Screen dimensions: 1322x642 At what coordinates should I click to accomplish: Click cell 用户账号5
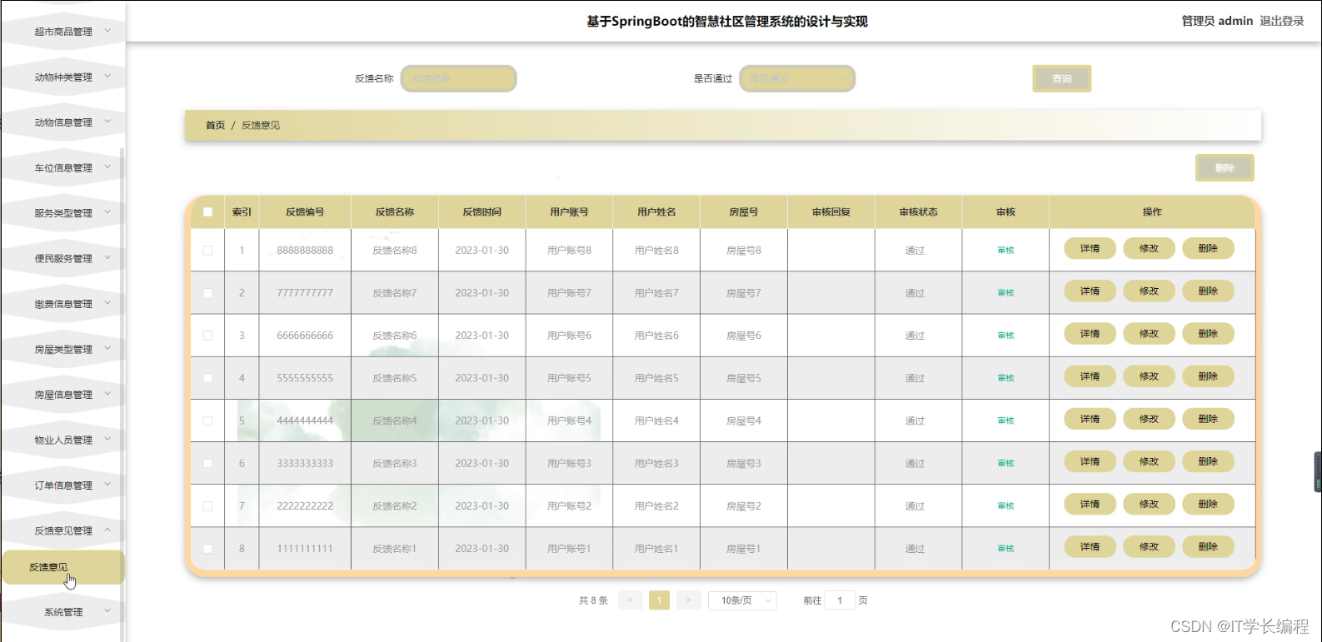(569, 378)
